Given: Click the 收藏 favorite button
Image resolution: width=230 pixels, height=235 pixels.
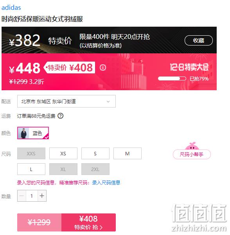Looking at the screenshot, I should pyautogui.click(x=199, y=40).
